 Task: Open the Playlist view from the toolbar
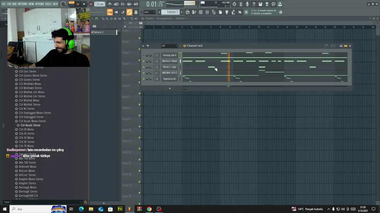[x=188, y=12]
